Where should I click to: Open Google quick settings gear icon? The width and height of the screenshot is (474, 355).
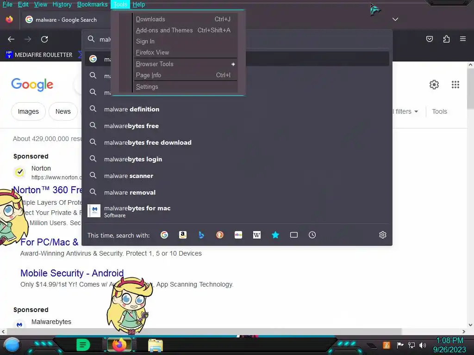[434, 85]
